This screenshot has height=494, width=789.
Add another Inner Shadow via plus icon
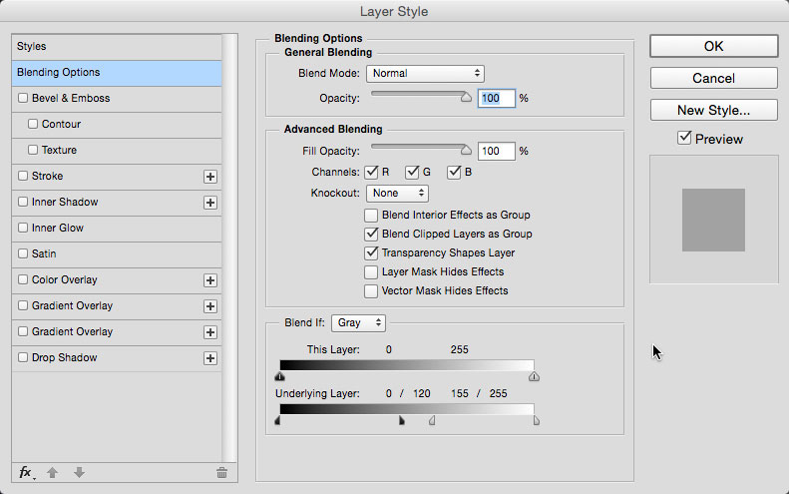(x=210, y=203)
